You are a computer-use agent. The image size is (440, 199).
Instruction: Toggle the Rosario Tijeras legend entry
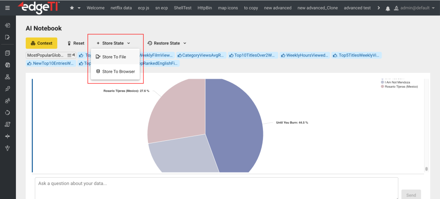(399, 86)
